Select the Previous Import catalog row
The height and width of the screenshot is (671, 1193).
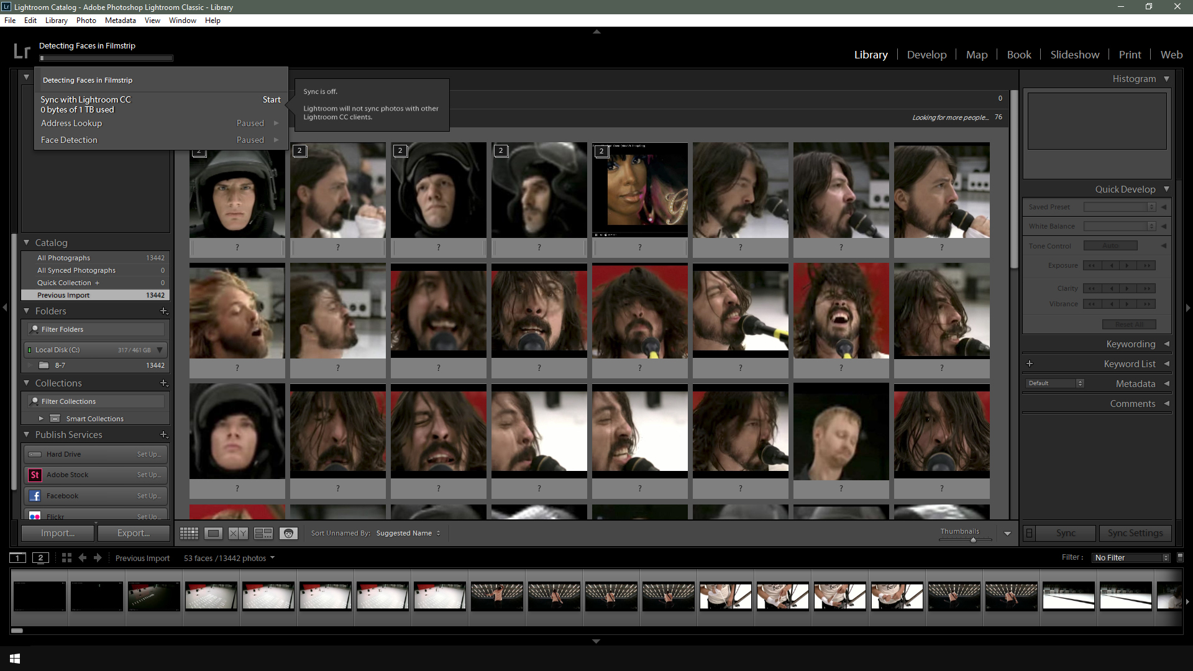point(96,295)
